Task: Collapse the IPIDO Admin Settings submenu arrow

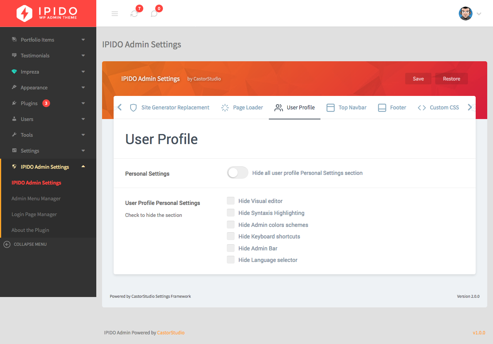Action: 83,166
